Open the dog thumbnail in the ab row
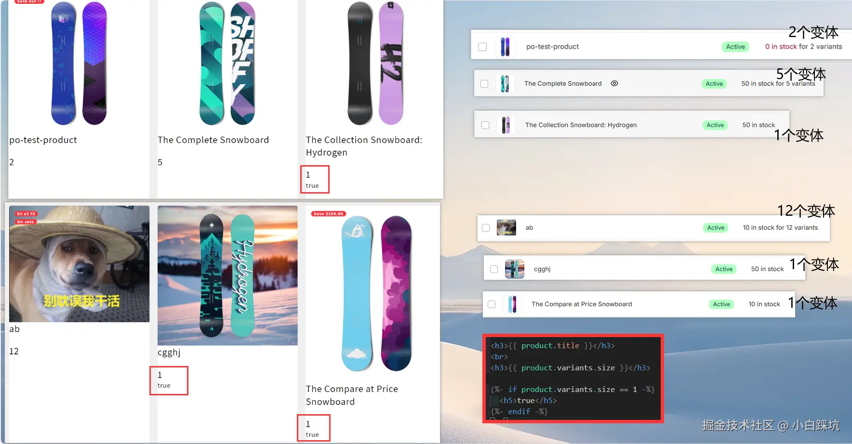Image resolution: width=852 pixels, height=444 pixels. 506,228
